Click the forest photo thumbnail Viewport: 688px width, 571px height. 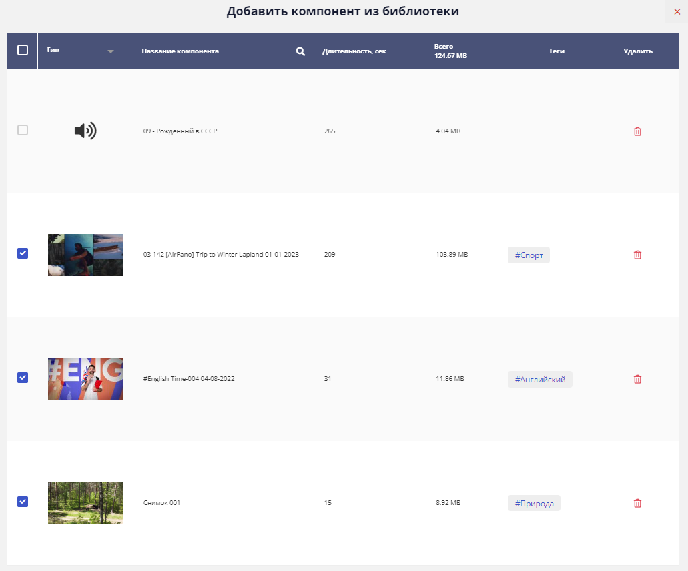(x=85, y=503)
